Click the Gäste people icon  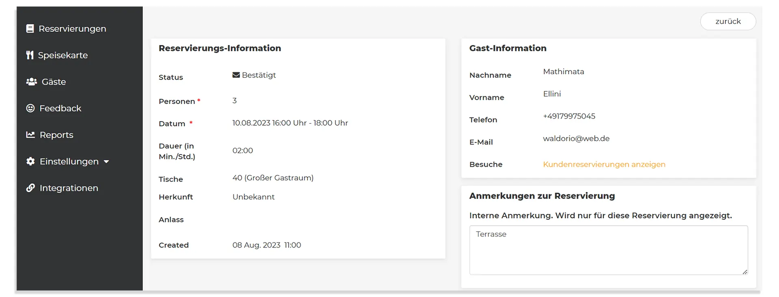pos(31,82)
